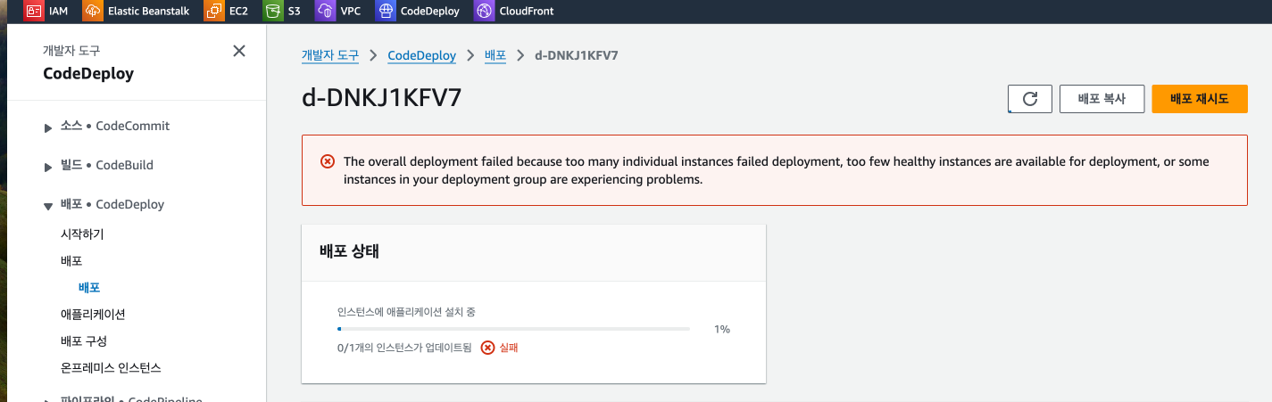The image size is (1272, 402).
Task: Expand the 소스 CodeCommit section
Action: point(48,127)
